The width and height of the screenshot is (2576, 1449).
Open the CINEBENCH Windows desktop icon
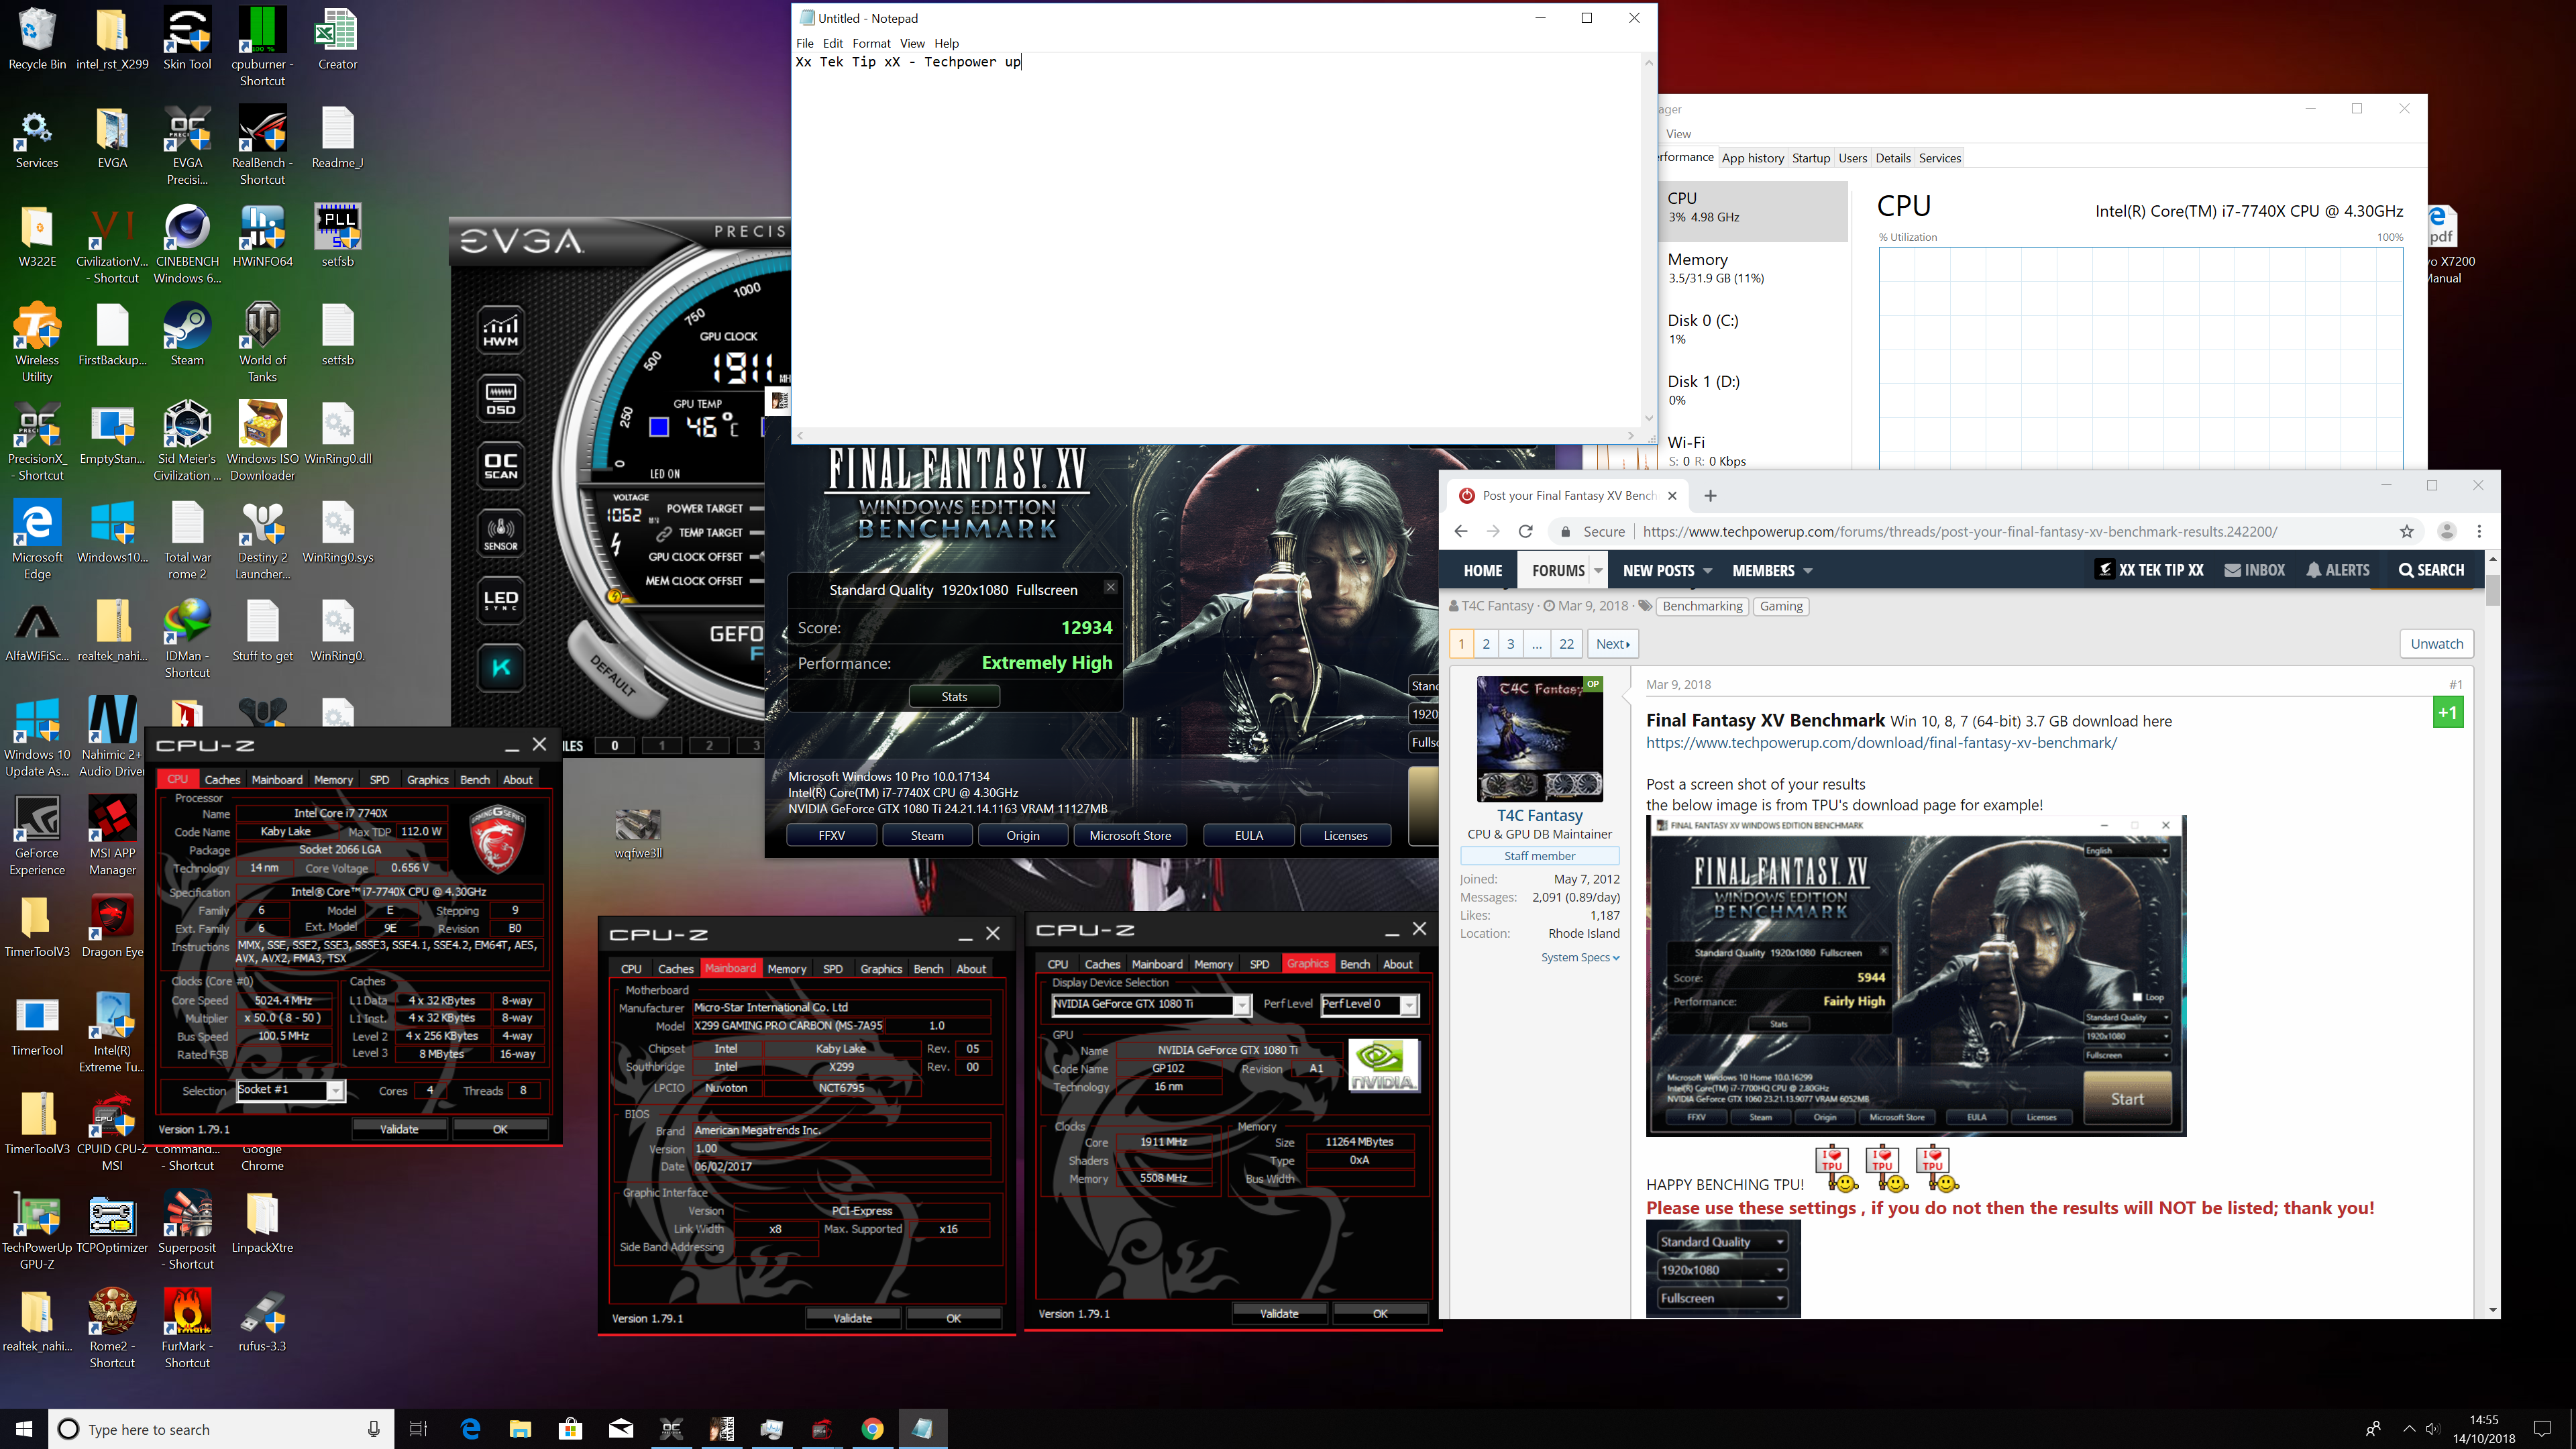pos(187,244)
